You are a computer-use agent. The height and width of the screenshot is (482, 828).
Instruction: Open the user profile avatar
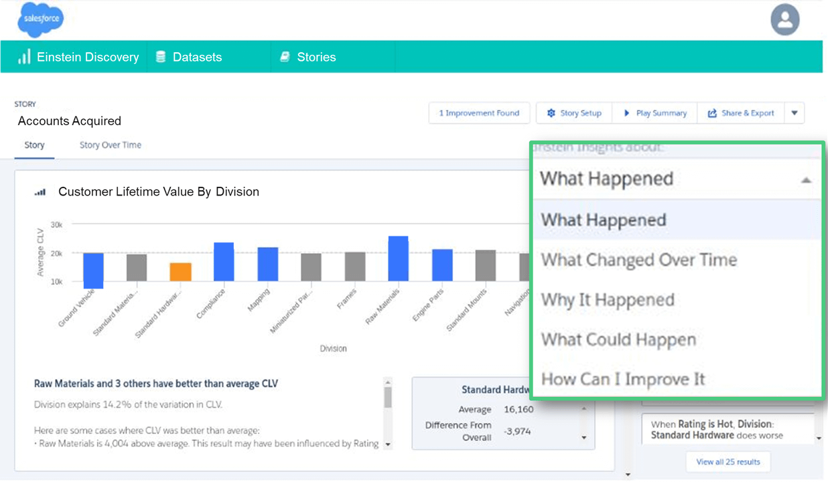click(x=785, y=19)
